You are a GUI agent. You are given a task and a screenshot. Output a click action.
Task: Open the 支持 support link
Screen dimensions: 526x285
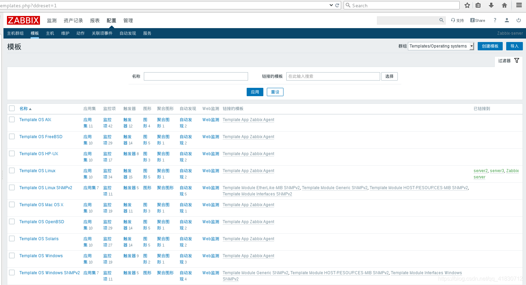458,20
